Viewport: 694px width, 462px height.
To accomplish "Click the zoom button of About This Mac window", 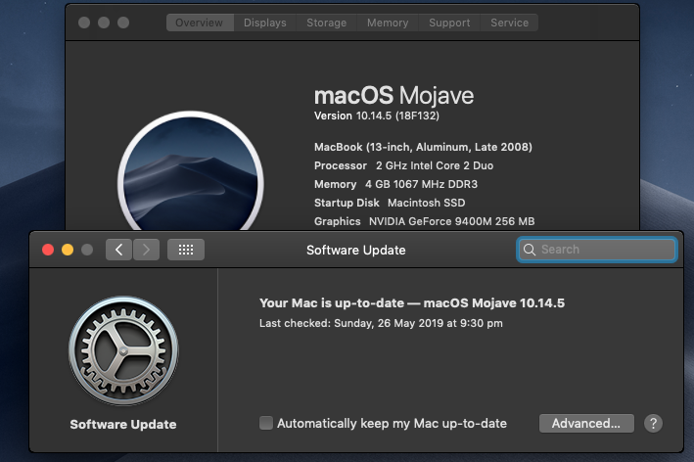I will (123, 23).
